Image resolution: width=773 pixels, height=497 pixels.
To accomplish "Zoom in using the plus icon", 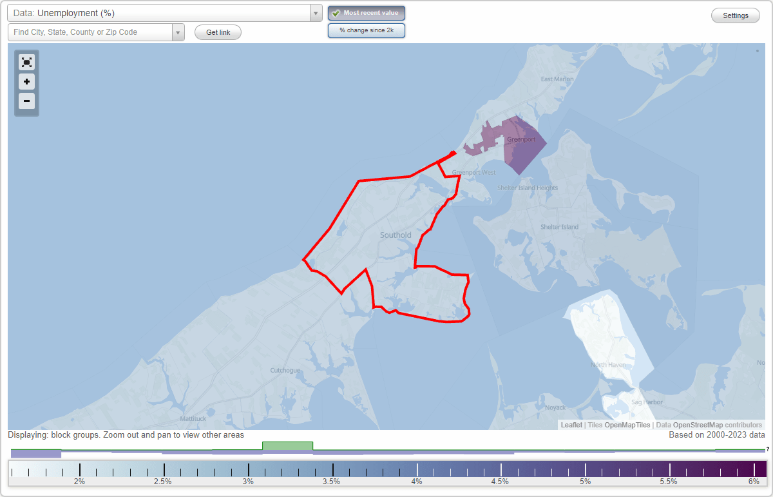I will 26,82.
